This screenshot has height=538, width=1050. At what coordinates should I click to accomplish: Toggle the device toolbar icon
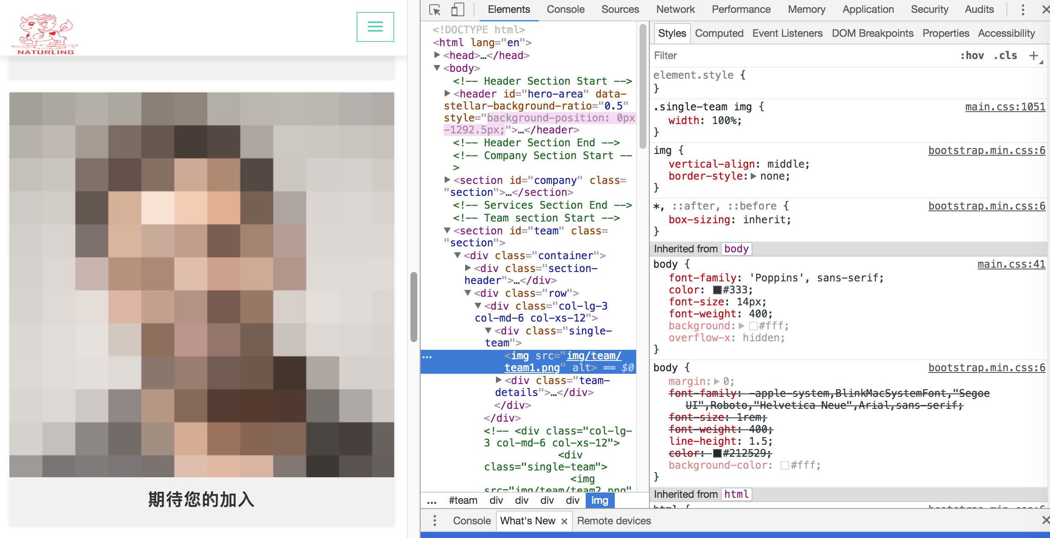click(x=457, y=9)
